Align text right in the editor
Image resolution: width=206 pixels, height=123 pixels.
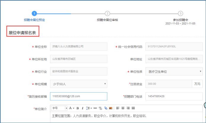(x=128, y=108)
